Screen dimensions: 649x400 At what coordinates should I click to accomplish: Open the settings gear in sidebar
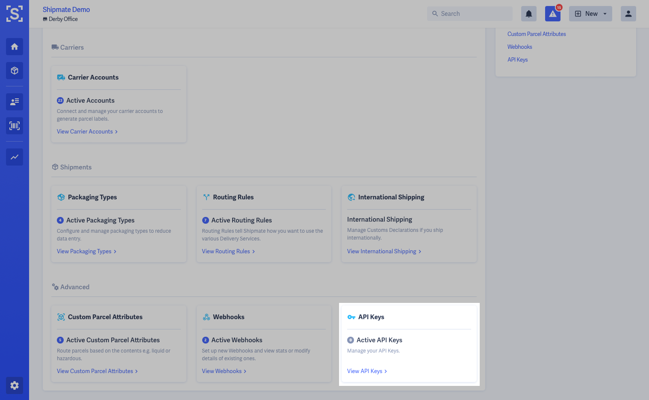(15, 385)
